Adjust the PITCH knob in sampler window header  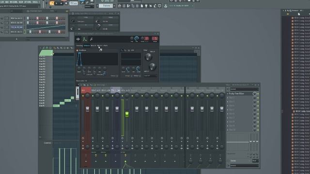coord(142,39)
